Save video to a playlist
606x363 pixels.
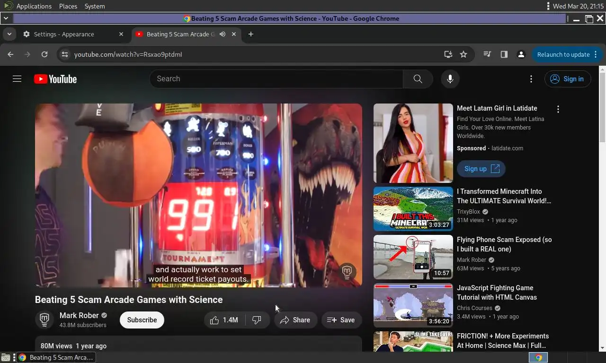pos(341,320)
